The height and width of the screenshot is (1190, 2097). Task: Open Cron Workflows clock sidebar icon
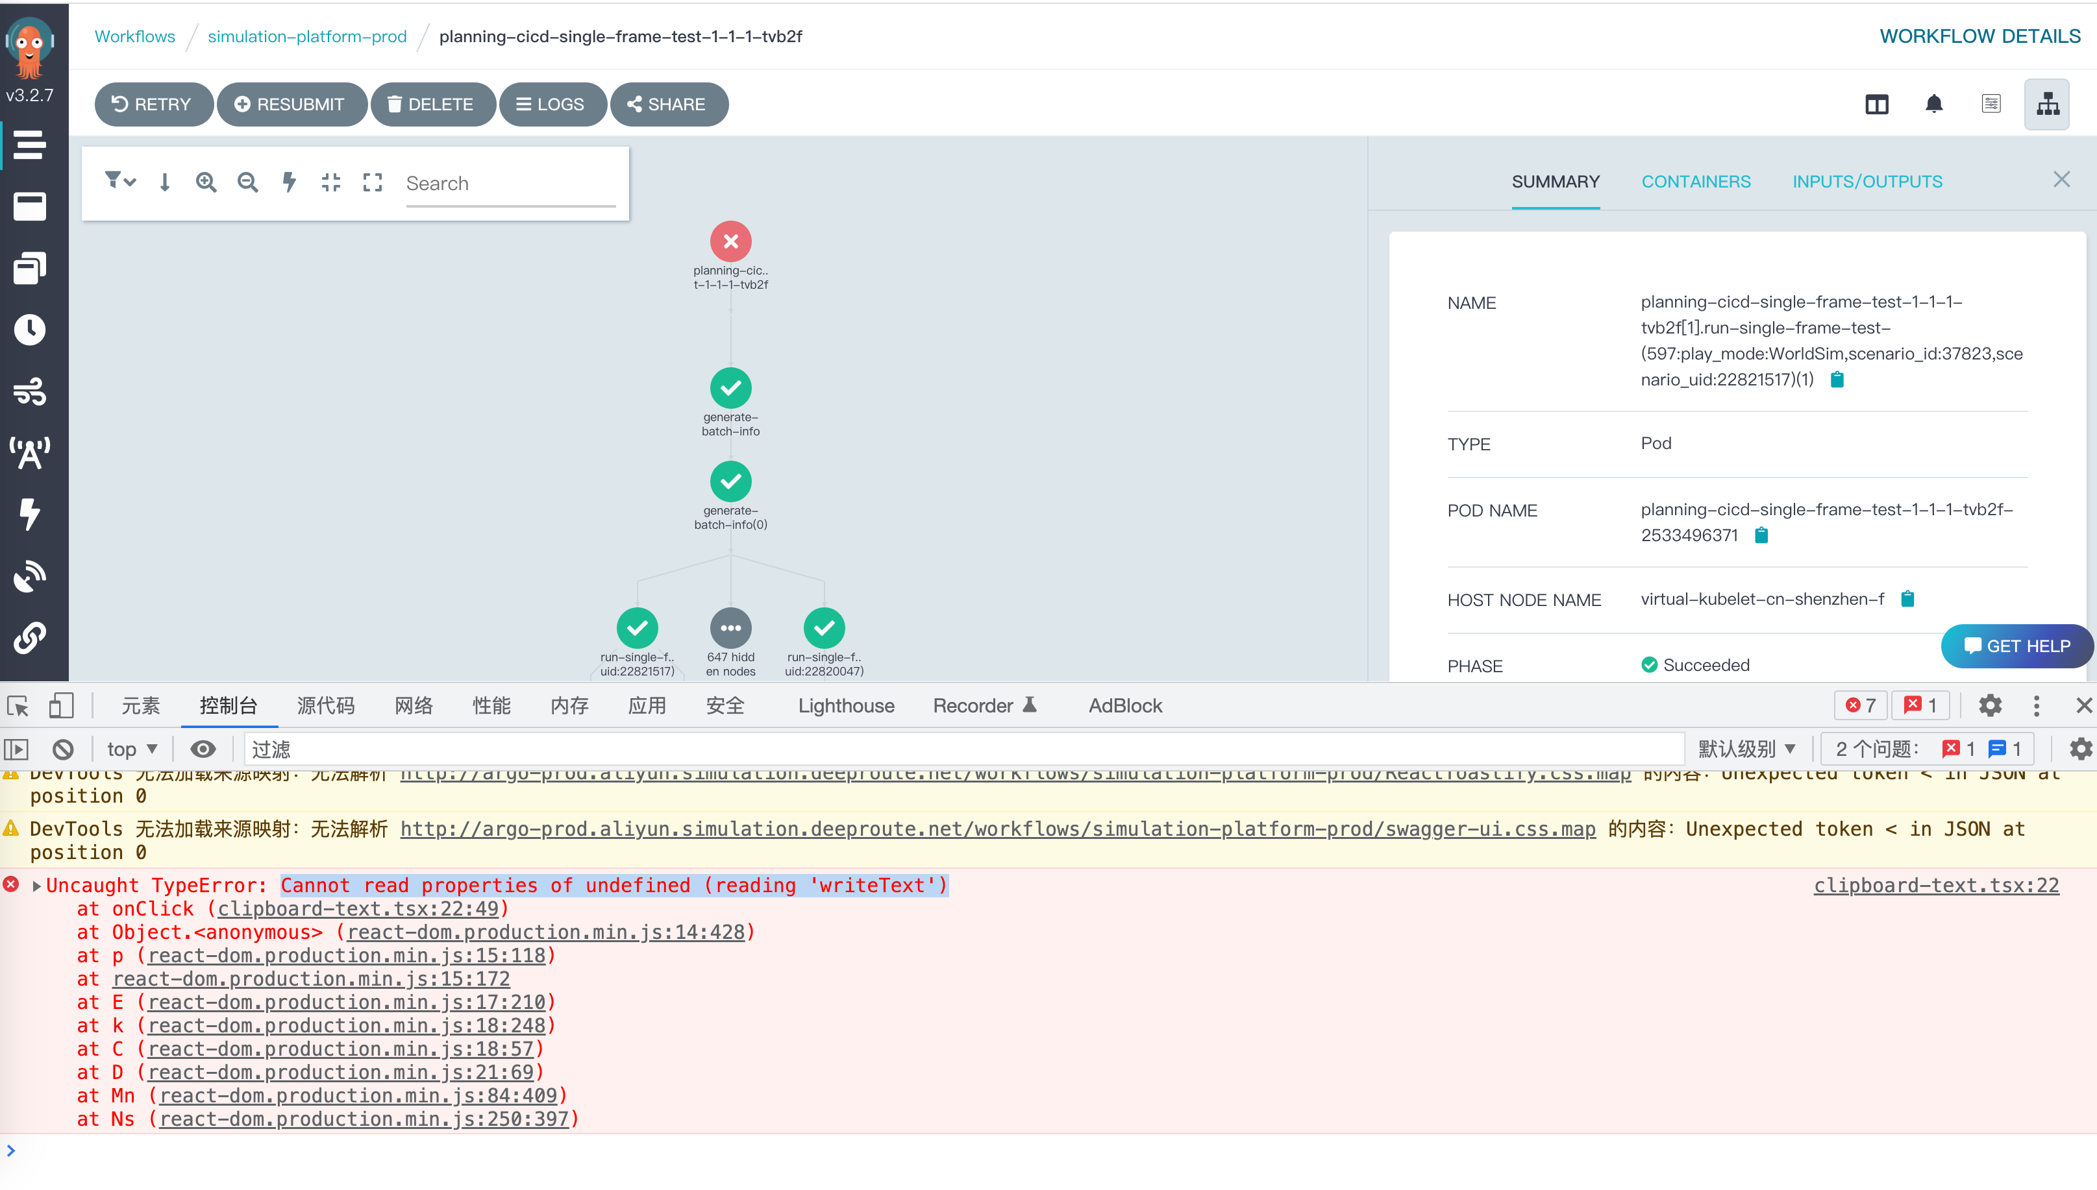[x=29, y=330]
